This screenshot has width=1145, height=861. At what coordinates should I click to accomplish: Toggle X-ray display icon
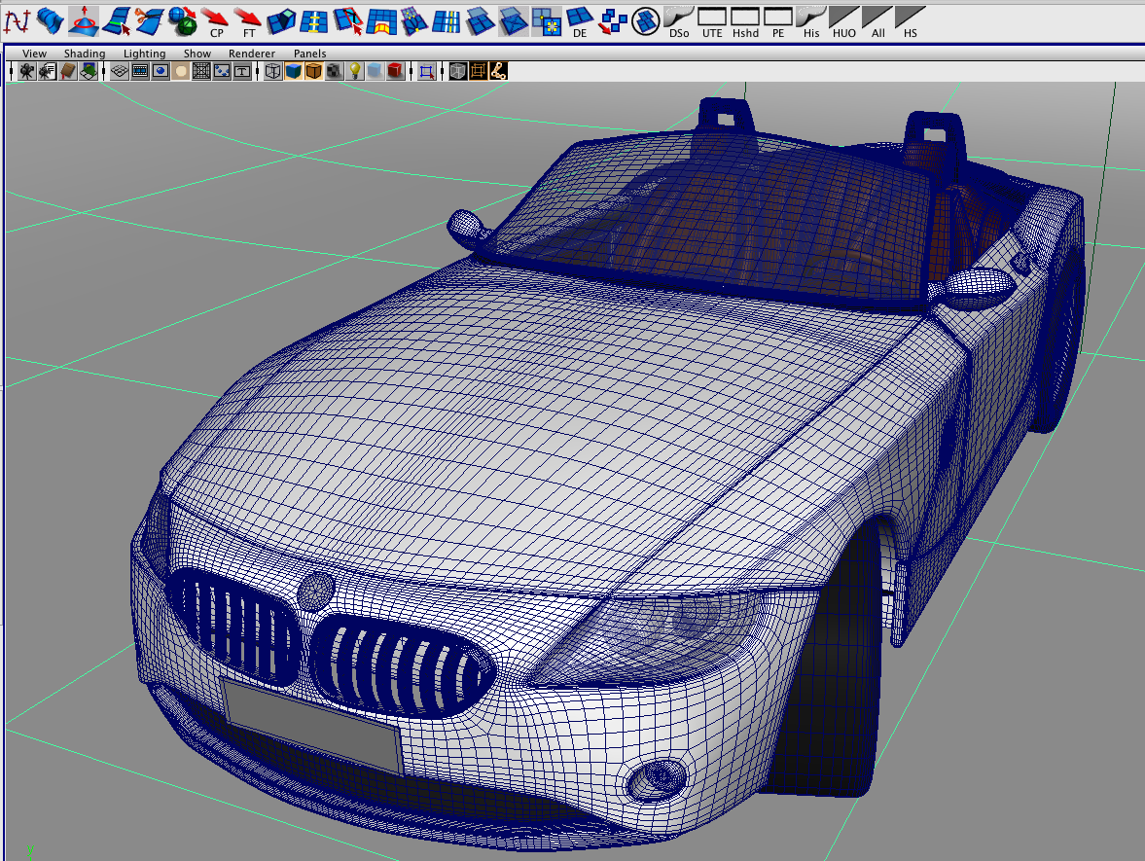point(458,71)
